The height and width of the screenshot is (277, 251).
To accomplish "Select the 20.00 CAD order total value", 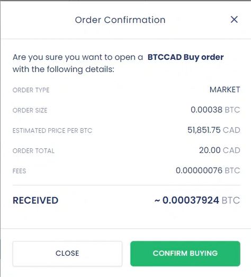I will point(220,150).
